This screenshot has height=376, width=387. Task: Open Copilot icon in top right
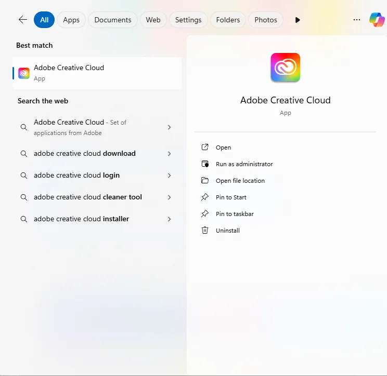tap(377, 20)
